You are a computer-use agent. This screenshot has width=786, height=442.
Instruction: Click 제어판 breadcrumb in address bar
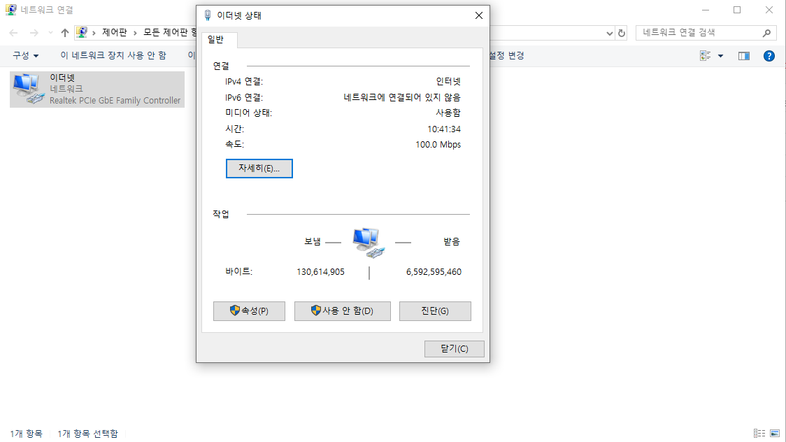(x=115, y=33)
